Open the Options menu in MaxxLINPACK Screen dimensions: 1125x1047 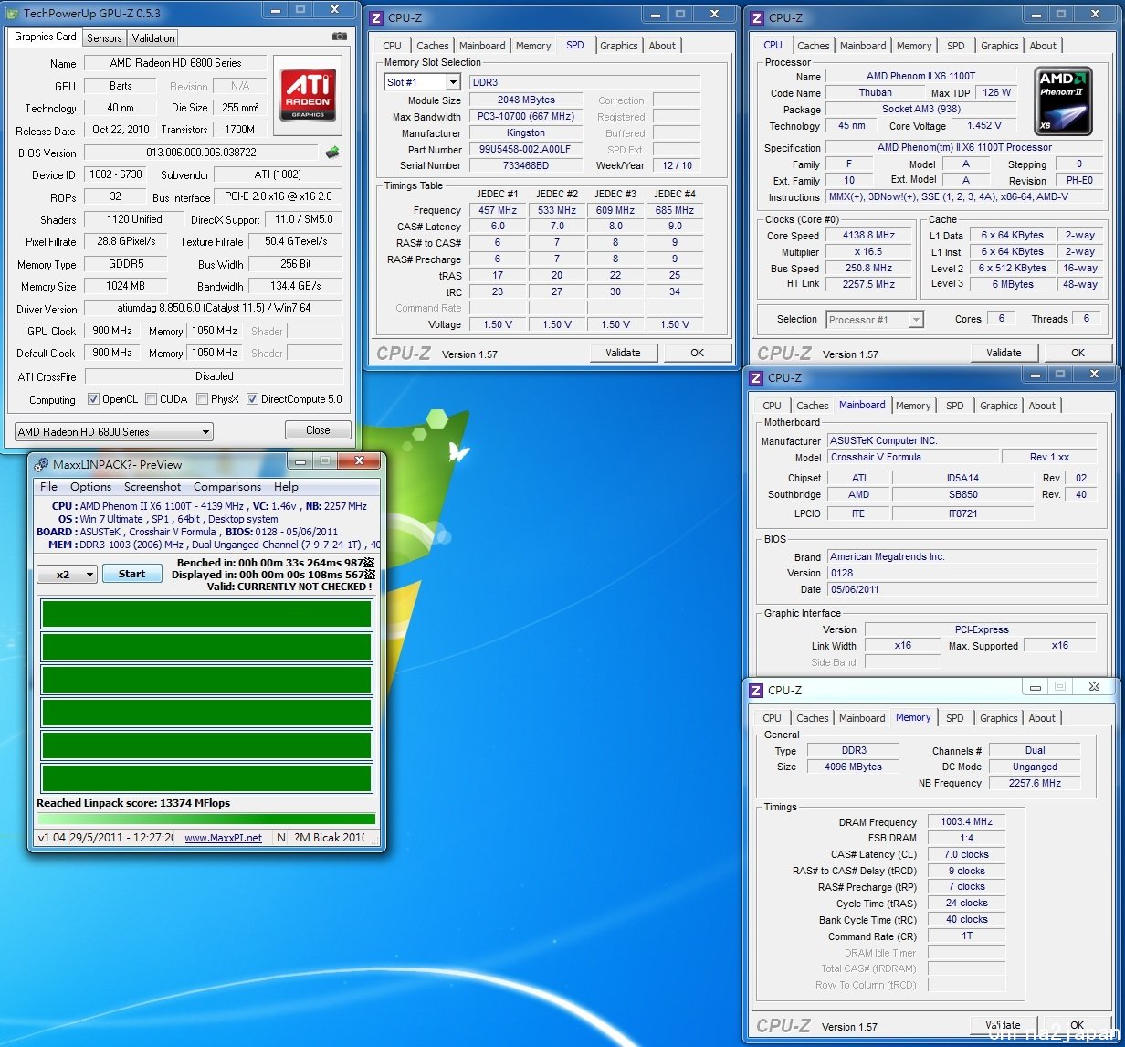click(x=90, y=487)
